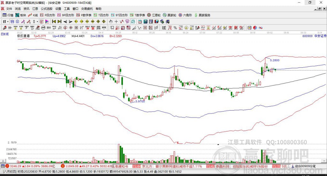
Task: Click the black right arrow scroll icon
Action: [71, 22]
